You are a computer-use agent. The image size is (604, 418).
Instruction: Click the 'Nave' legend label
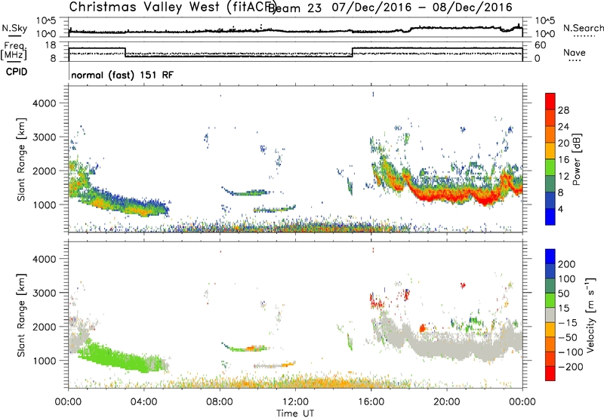[574, 53]
